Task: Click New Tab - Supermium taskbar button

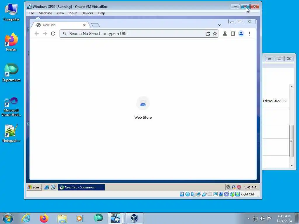Action: [81, 187]
